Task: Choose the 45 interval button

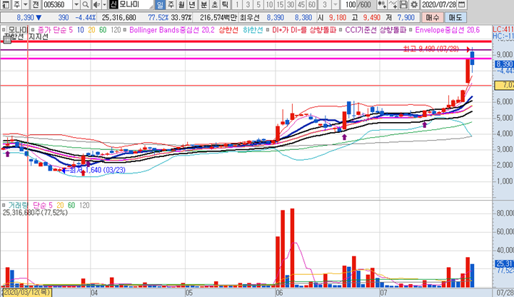Action: coord(301,4)
